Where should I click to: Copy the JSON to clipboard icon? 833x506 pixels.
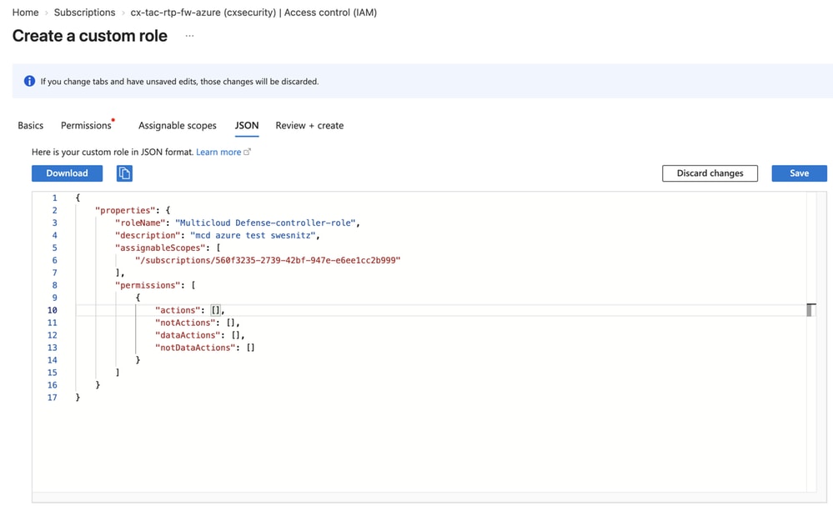[124, 173]
